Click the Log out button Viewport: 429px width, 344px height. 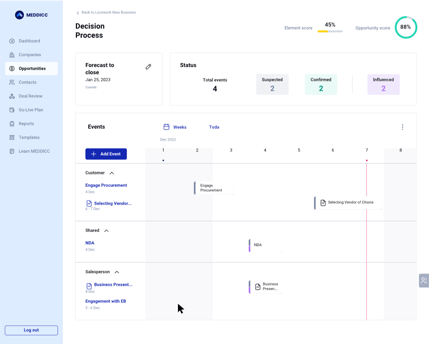pyautogui.click(x=31, y=330)
